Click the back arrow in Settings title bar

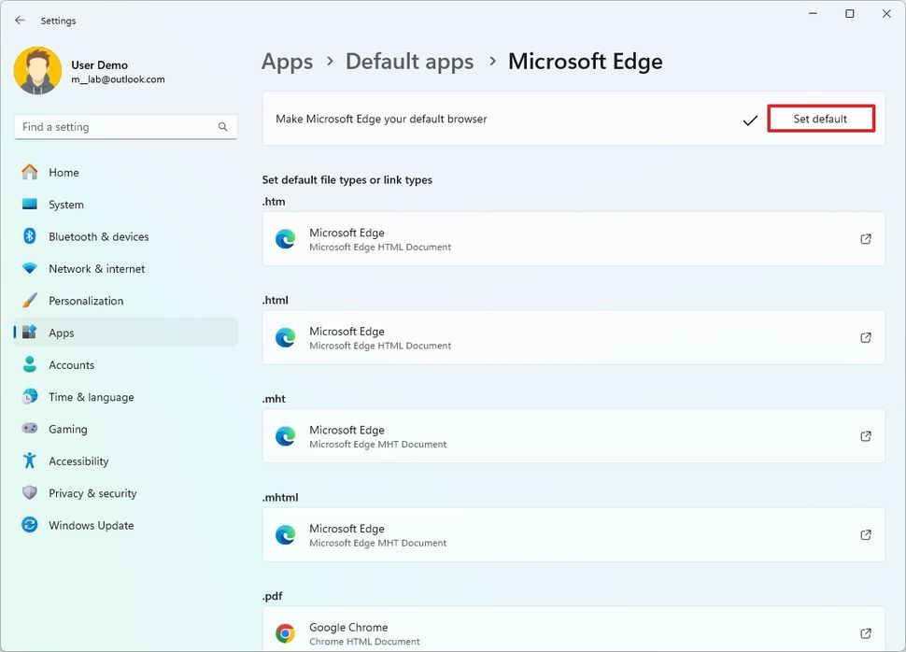pos(20,20)
